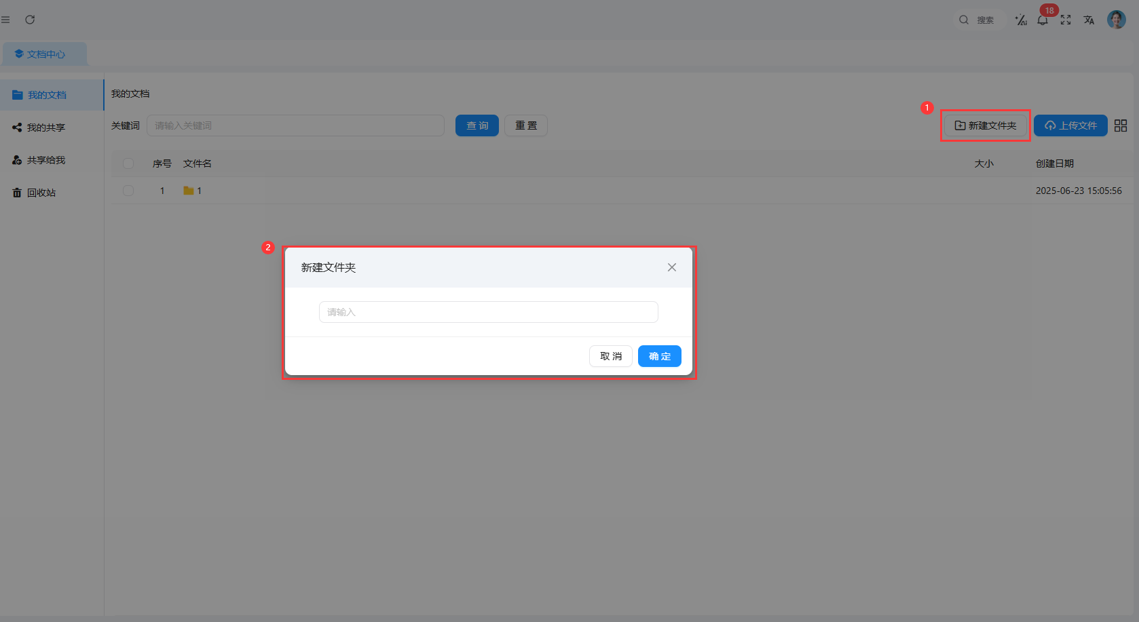Click the 文件名 column header
The height and width of the screenshot is (622, 1139).
(x=198, y=163)
